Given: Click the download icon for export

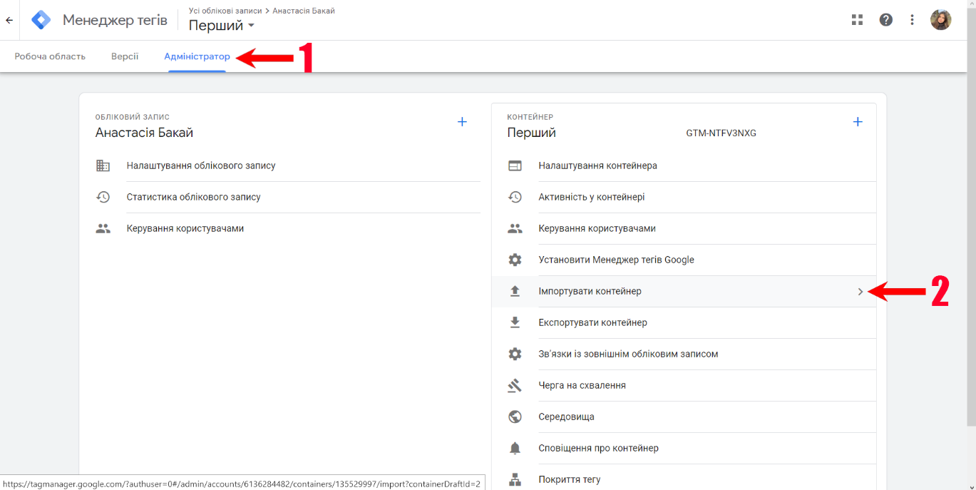Looking at the screenshot, I should click(x=515, y=322).
